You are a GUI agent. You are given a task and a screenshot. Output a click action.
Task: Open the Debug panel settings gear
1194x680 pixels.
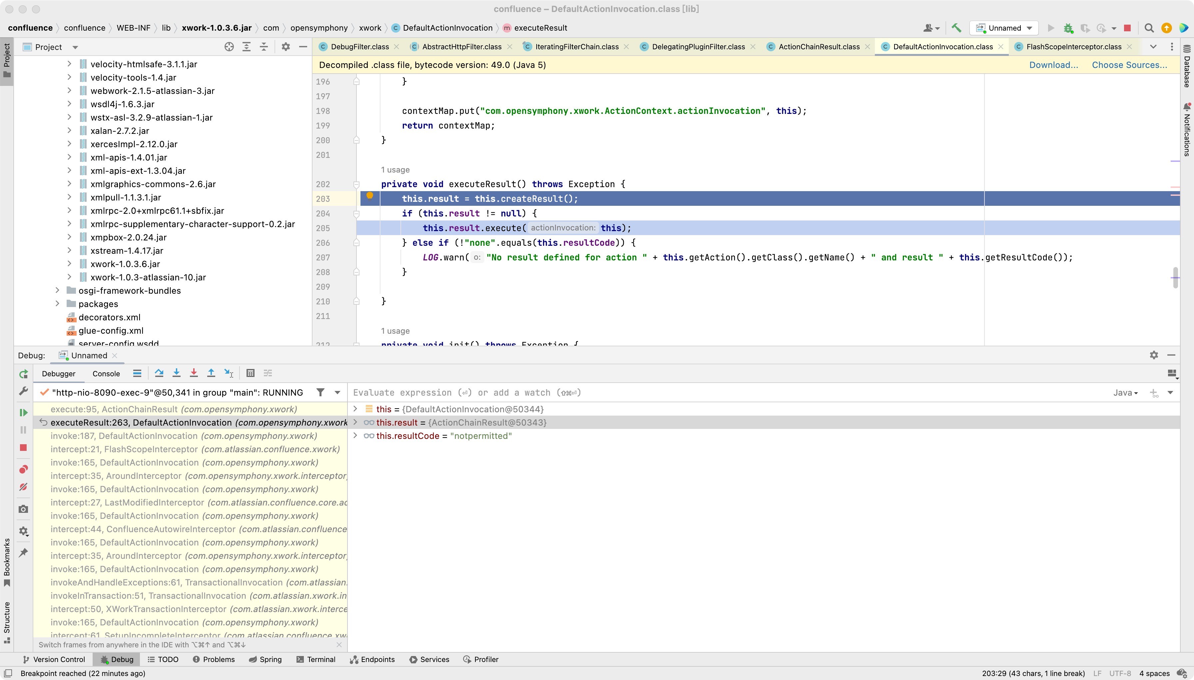(x=1154, y=355)
